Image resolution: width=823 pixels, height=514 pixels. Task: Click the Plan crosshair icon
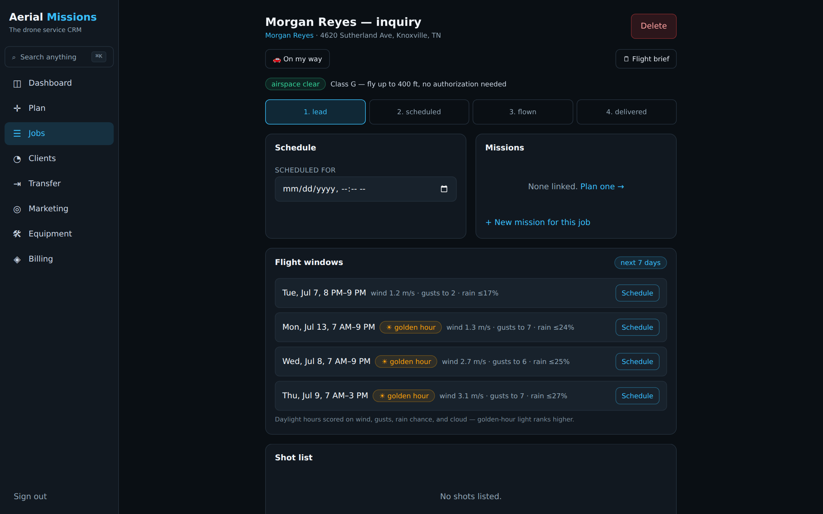pyautogui.click(x=17, y=109)
